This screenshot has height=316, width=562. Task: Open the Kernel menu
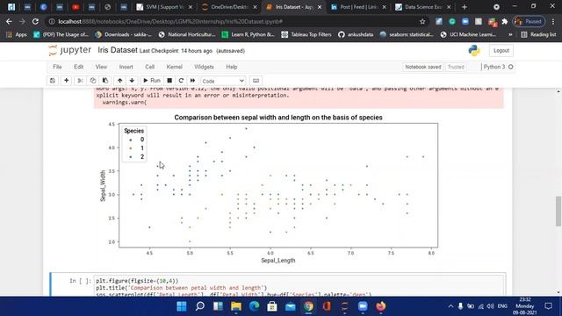175,67
